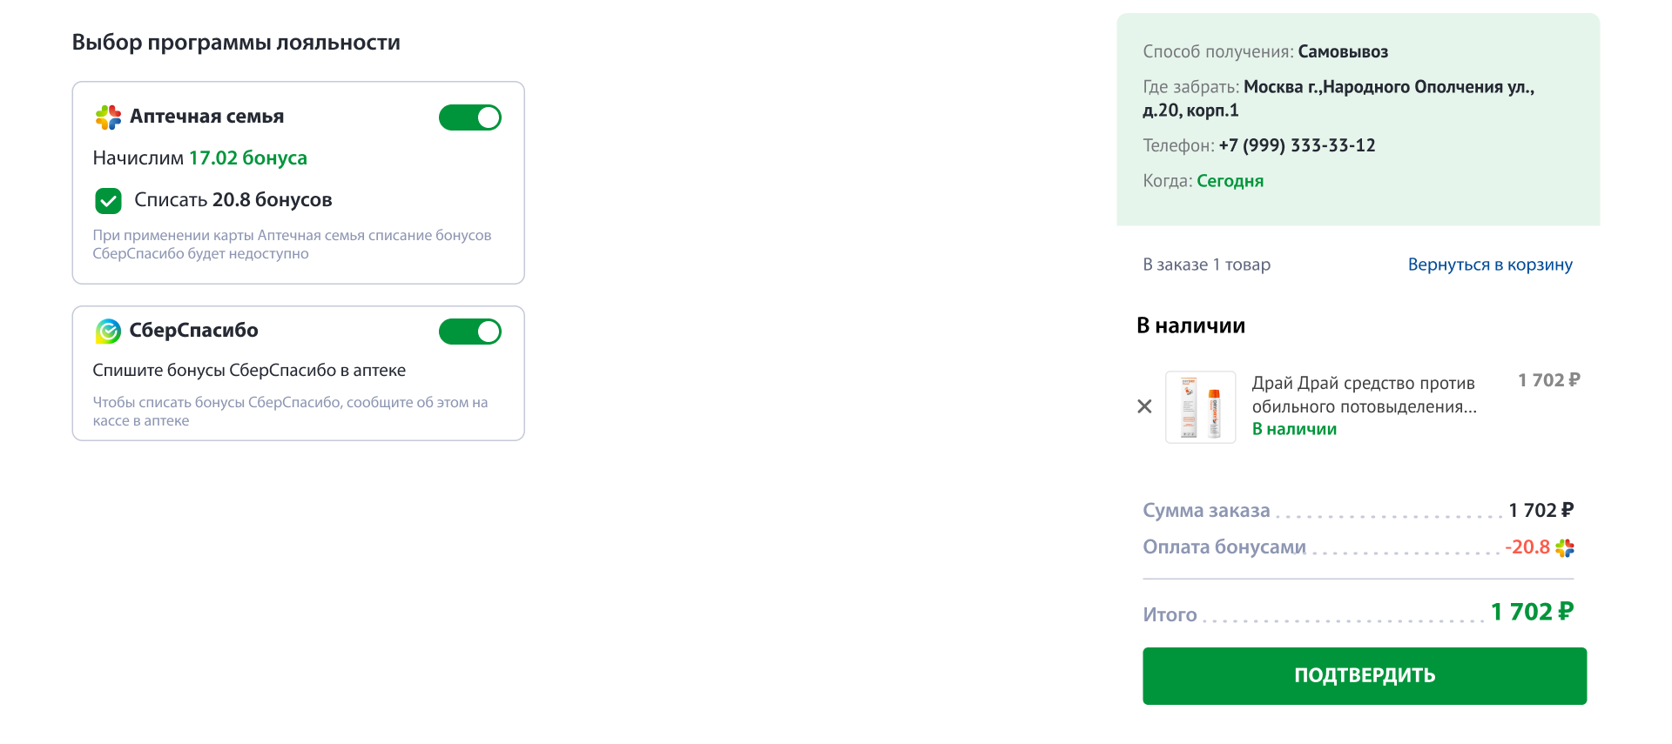The height and width of the screenshot is (744, 1672).
Task: Open the Драй Драй product title
Action: 1364,395
